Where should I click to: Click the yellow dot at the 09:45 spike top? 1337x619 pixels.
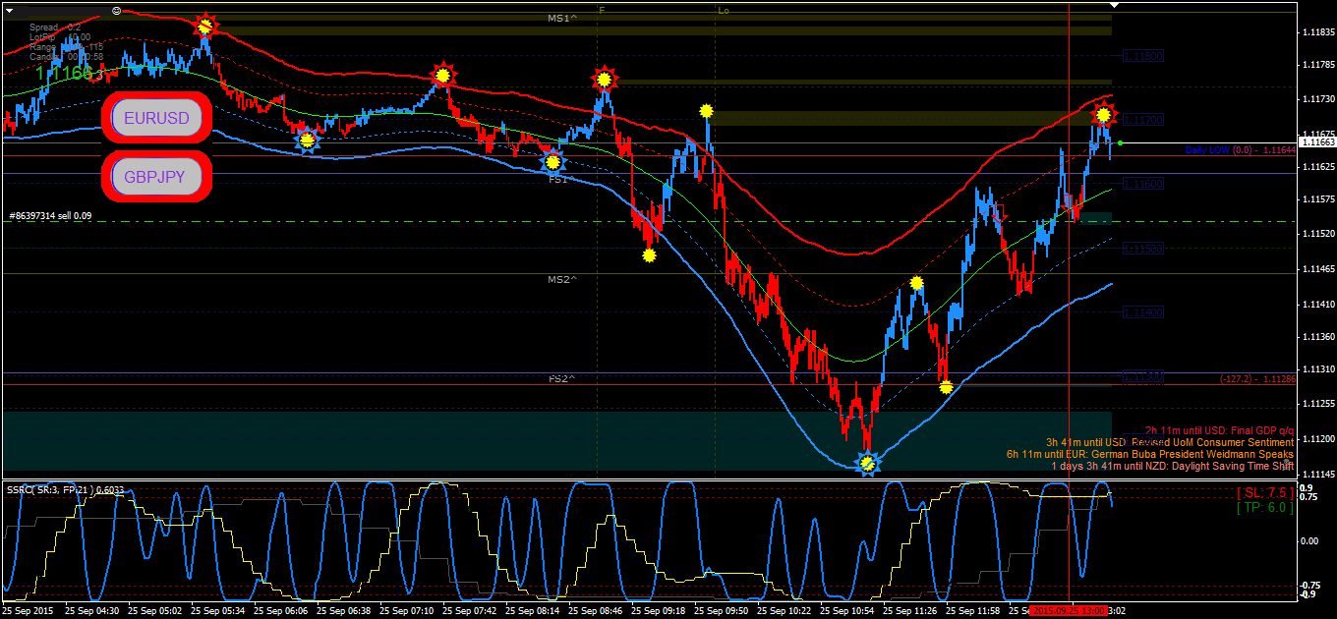pos(706,111)
